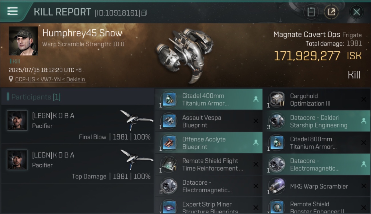Open CCP-US < VW7-YN < Deklein location link
Screen dimensions: 371x214
tap(50, 79)
